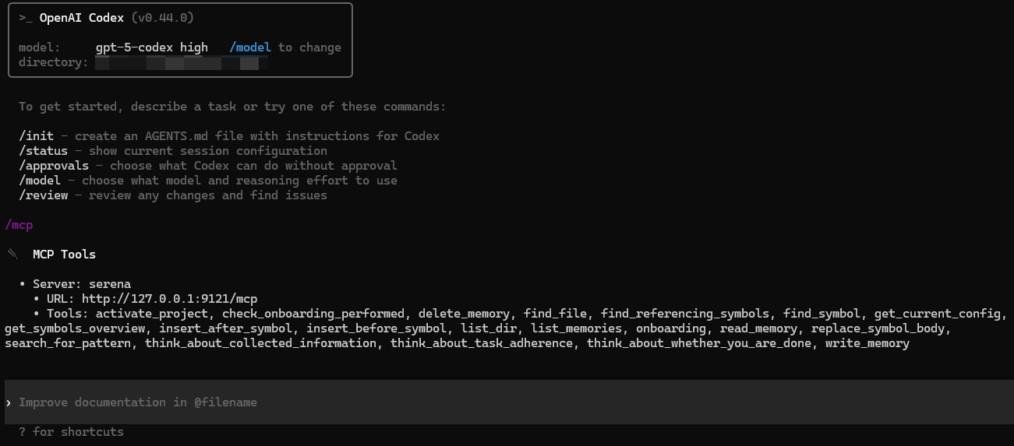Click the prompt chevron before the input
Viewport: 1014px width, 446px height.
[9, 402]
